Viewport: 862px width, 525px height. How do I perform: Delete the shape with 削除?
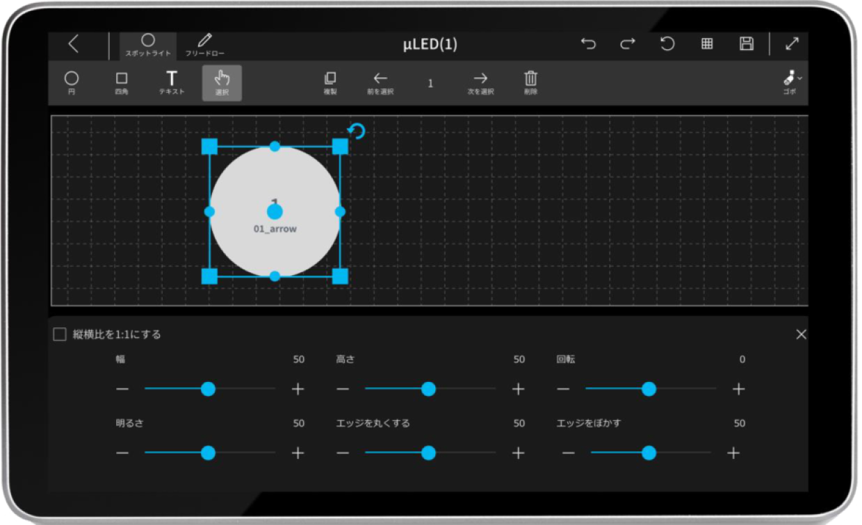tap(530, 83)
